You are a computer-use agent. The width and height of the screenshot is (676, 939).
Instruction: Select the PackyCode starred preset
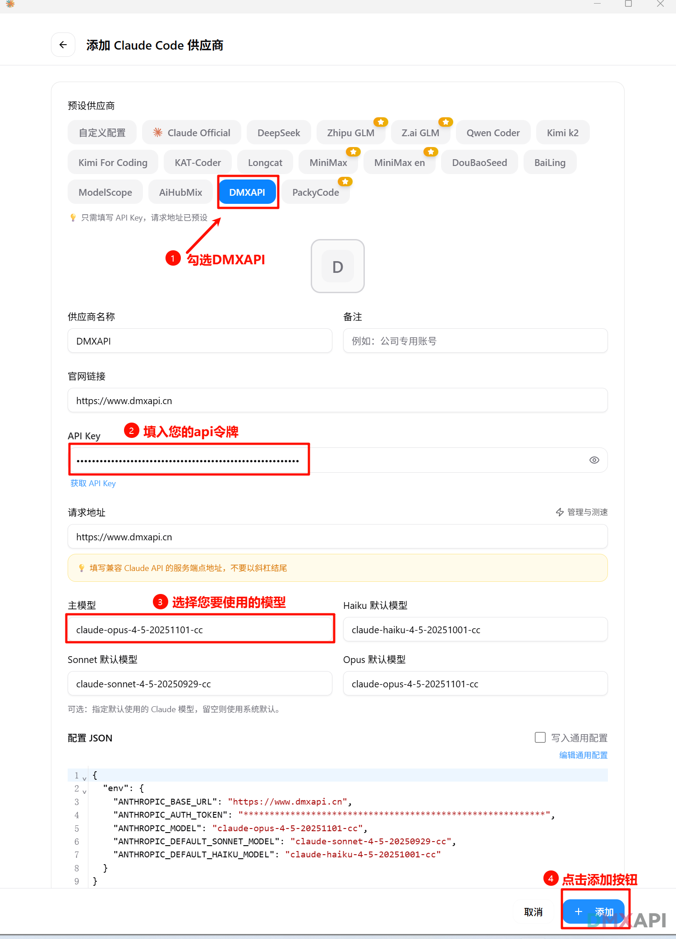(x=315, y=193)
